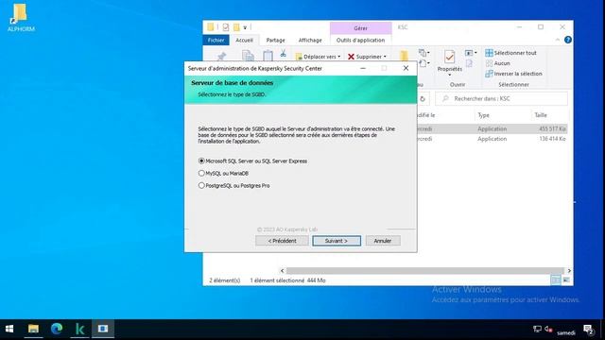Click the Suivant button
Image resolution: width=605 pixels, height=340 pixels.
[337, 241]
